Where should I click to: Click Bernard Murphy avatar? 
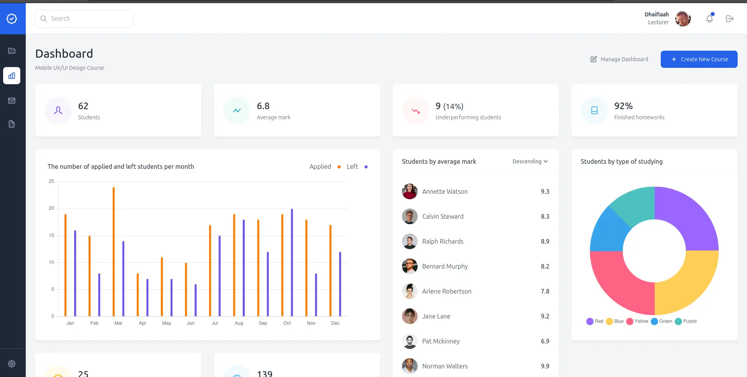(410, 266)
